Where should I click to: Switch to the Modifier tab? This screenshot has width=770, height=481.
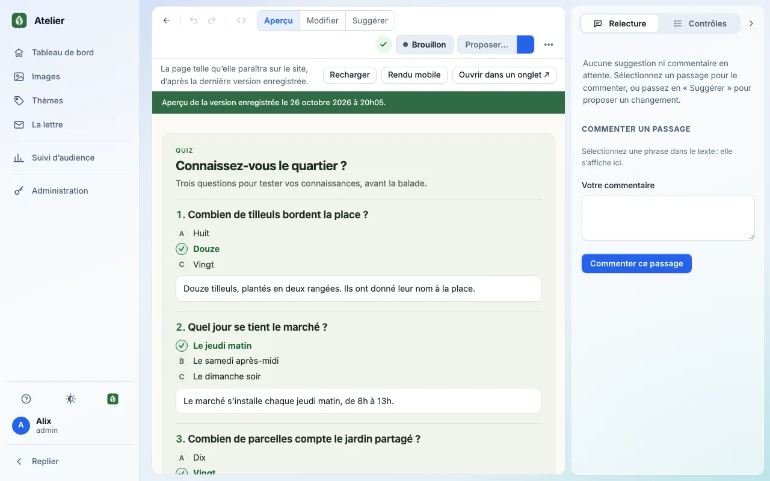[x=322, y=20]
